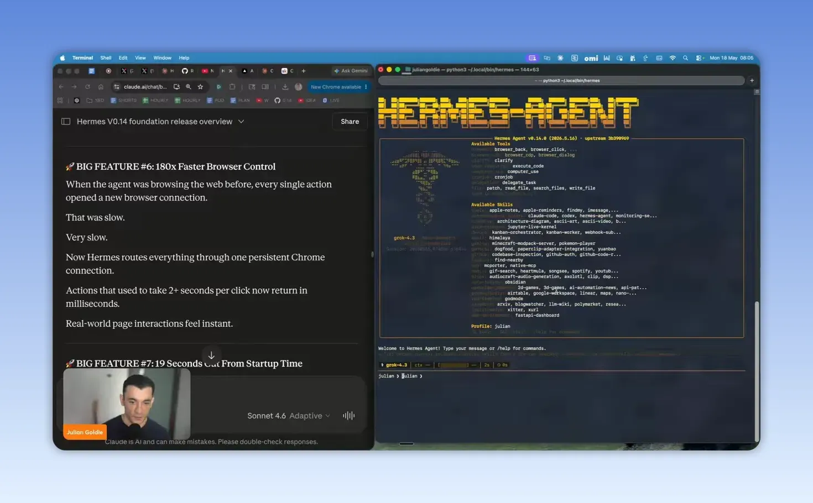Open the SEO bookmarks folder
Image resolution: width=813 pixels, height=503 pixels.
95,101
